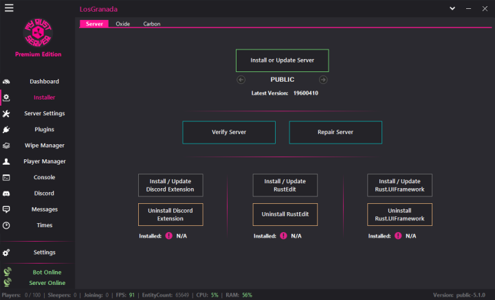495x300 pixels.
Task: Click the PUBLIC branch label
Action: pos(283,80)
